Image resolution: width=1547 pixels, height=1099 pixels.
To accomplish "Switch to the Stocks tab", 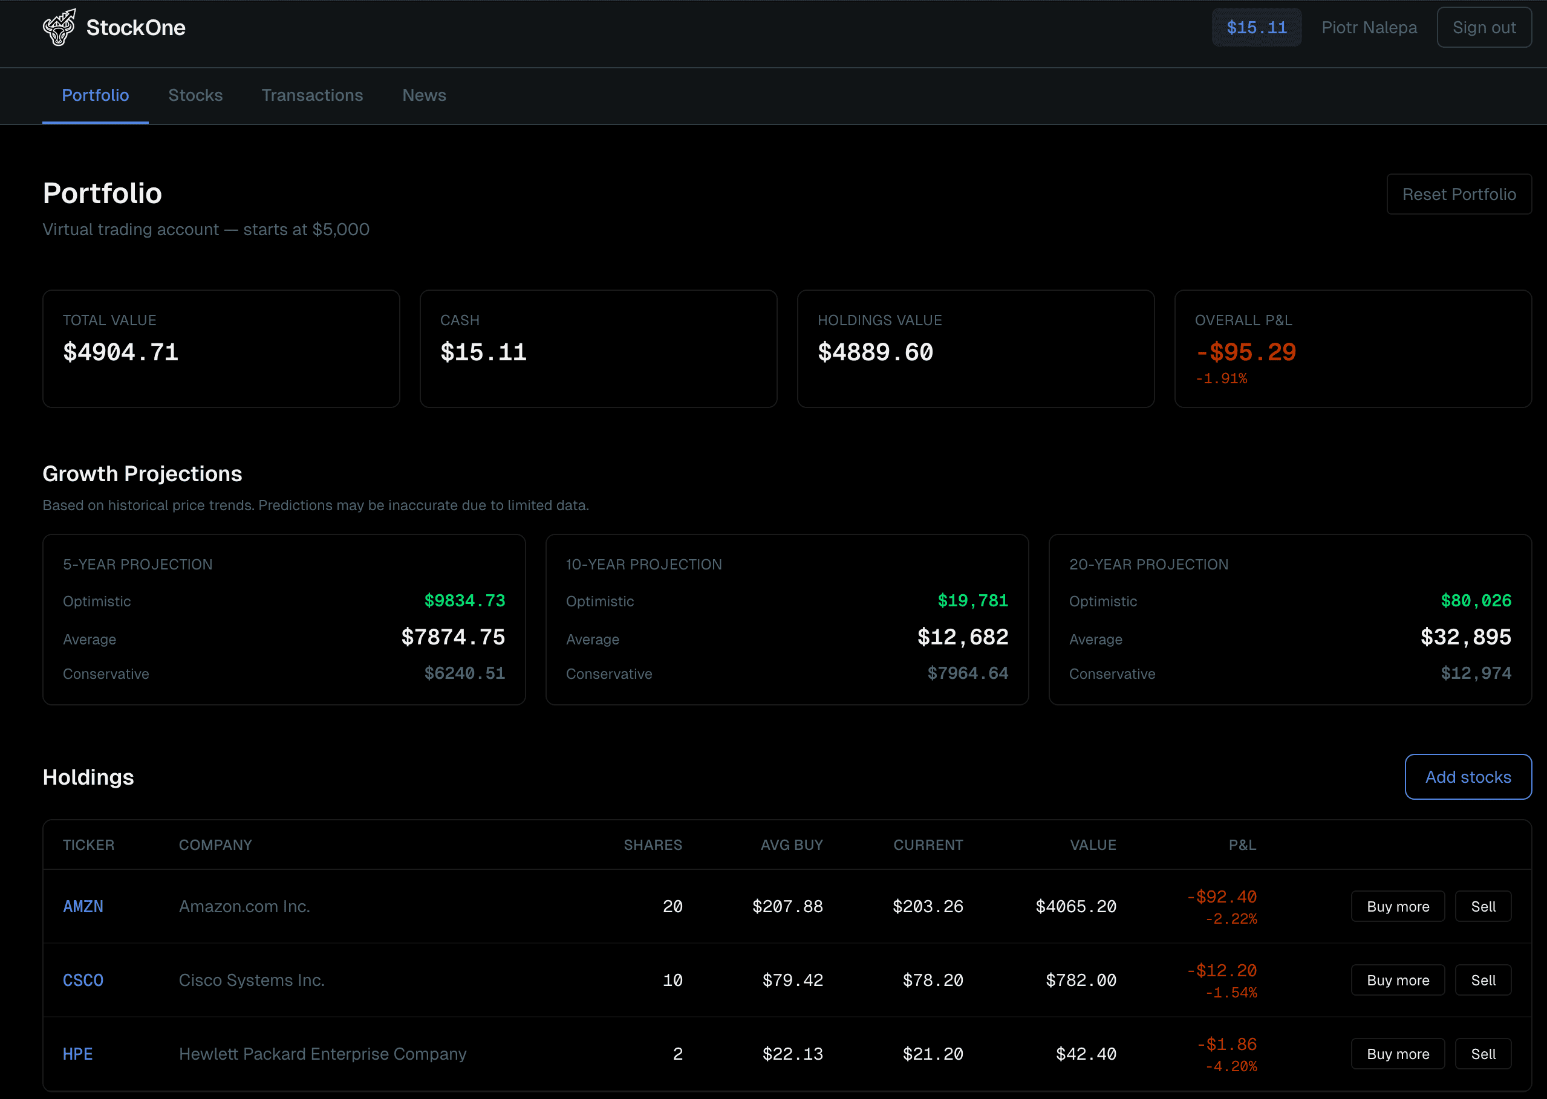I will (195, 96).
